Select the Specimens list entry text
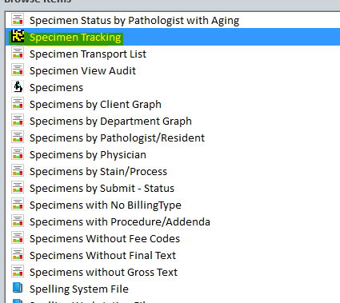 click(56, 88)
